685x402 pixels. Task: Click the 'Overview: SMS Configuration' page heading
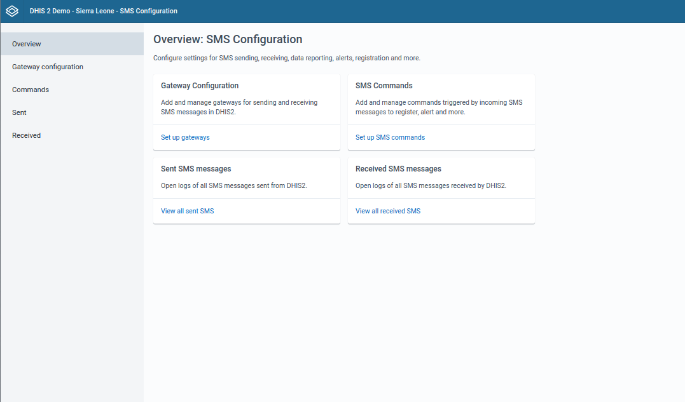pyautogui.click(x=228, y=39)
